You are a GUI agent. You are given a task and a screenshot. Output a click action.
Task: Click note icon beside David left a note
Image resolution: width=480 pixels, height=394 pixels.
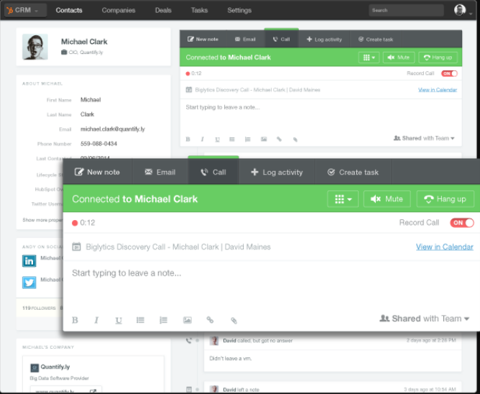(189, 390)
